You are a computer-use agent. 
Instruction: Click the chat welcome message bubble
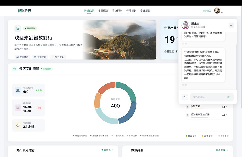click(203, 65)
